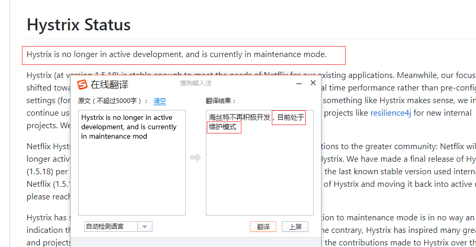Screen dimensions: 476x247
Task: Open the resilience4j link on the webpage
Action: [391, 113]
